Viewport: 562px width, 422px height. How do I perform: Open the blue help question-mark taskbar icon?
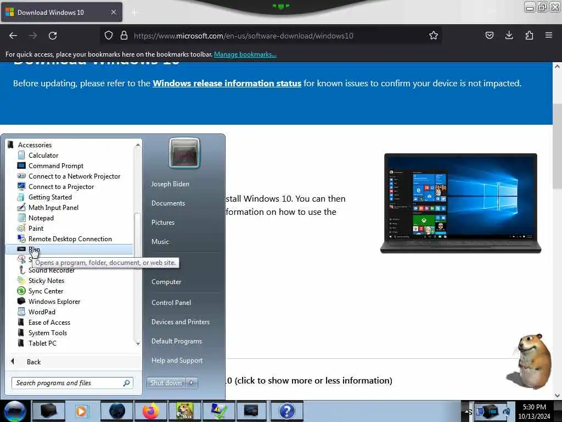coord(286,411)
